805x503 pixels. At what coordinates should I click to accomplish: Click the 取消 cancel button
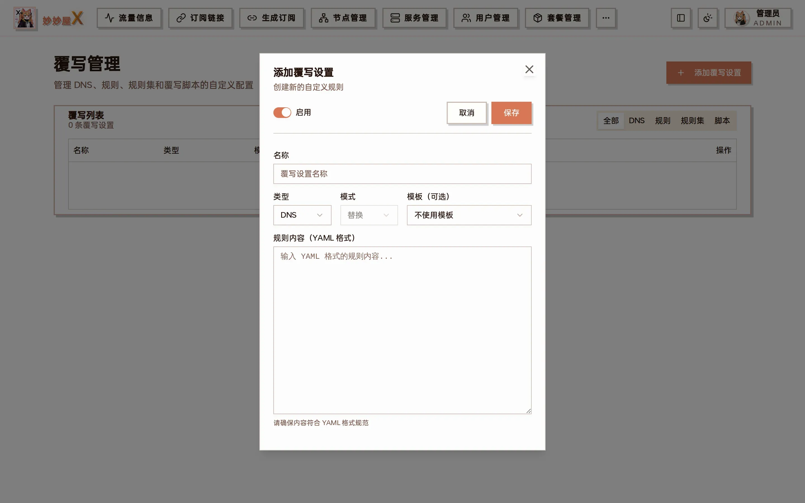[x=466, y=113]
